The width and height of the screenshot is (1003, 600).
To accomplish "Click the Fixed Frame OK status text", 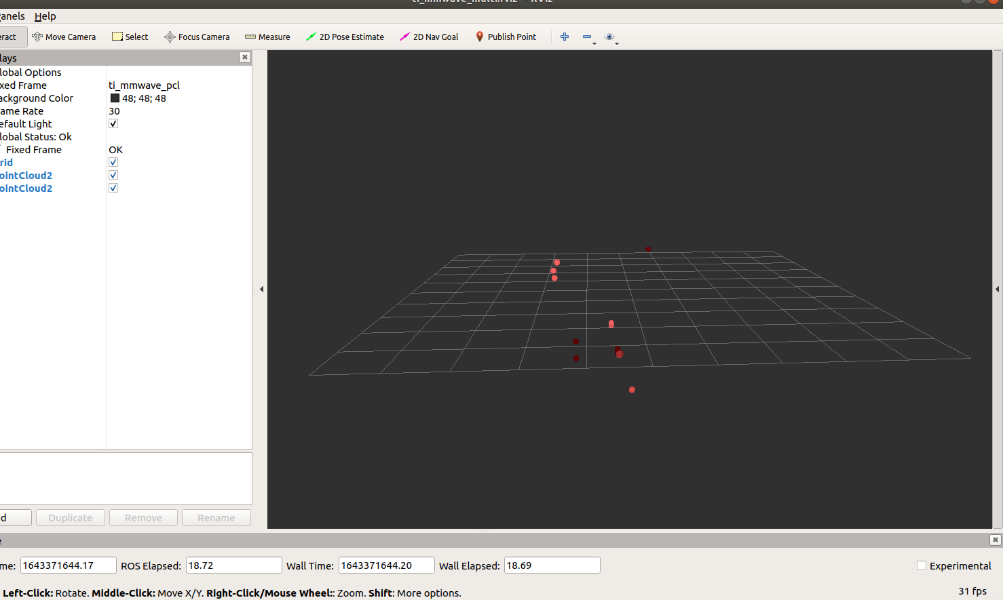I will pos(116,150).
